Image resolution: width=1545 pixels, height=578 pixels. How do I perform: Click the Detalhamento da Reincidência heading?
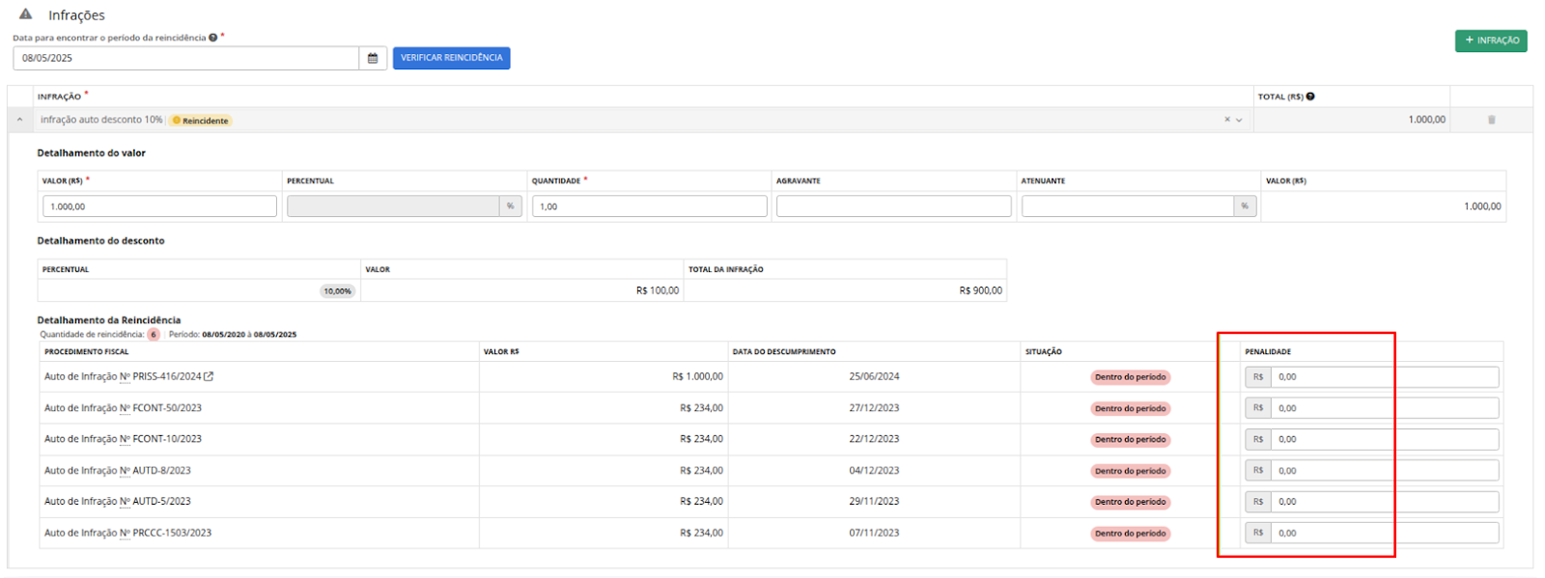click(109, 320)
